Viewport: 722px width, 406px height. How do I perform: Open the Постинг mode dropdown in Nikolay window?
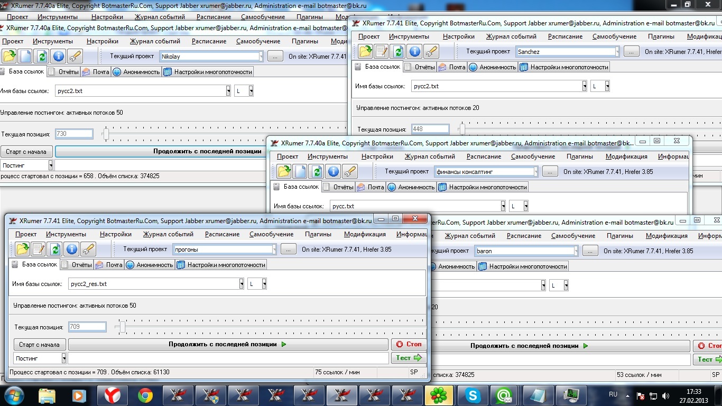pyautogui.click(x=51, y=165)
